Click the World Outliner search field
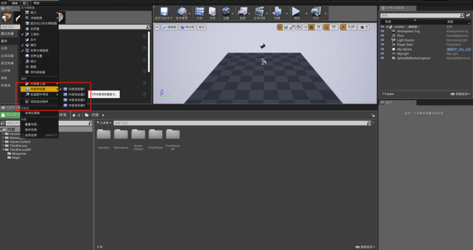473x250 pixels. coord(423,16)
